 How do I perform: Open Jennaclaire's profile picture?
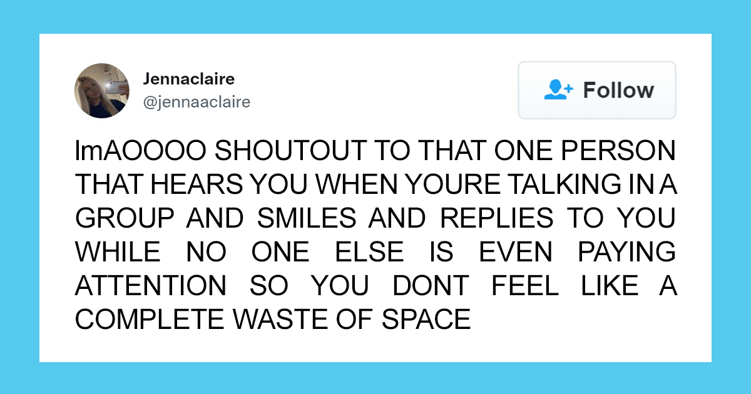click(x=102, y=91)
